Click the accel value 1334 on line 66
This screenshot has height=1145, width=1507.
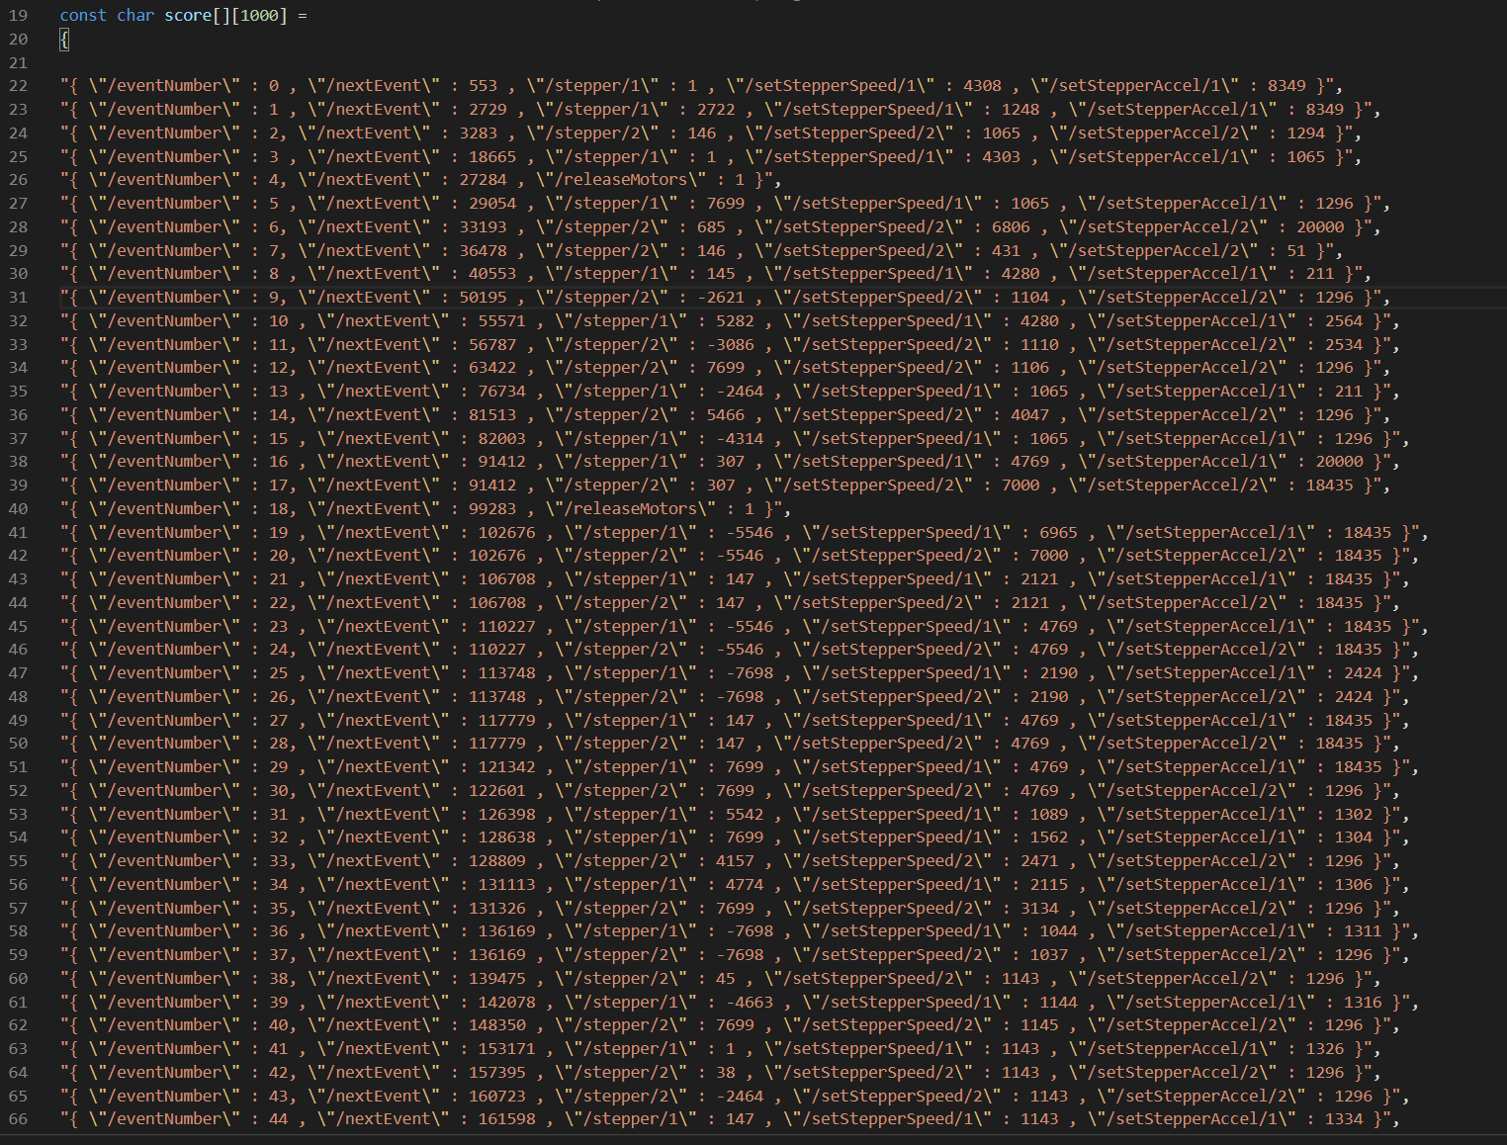1344,1119
